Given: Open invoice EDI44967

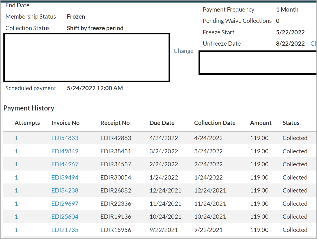Looking at the screenshot, I should click(x=65, y=164).
